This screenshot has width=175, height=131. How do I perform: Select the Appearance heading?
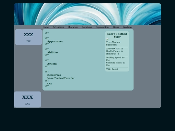coord(55,41)
